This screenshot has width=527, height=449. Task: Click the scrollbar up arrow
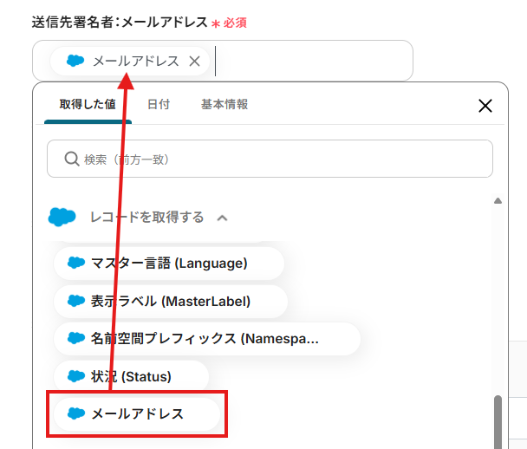(x=498, y=201)
